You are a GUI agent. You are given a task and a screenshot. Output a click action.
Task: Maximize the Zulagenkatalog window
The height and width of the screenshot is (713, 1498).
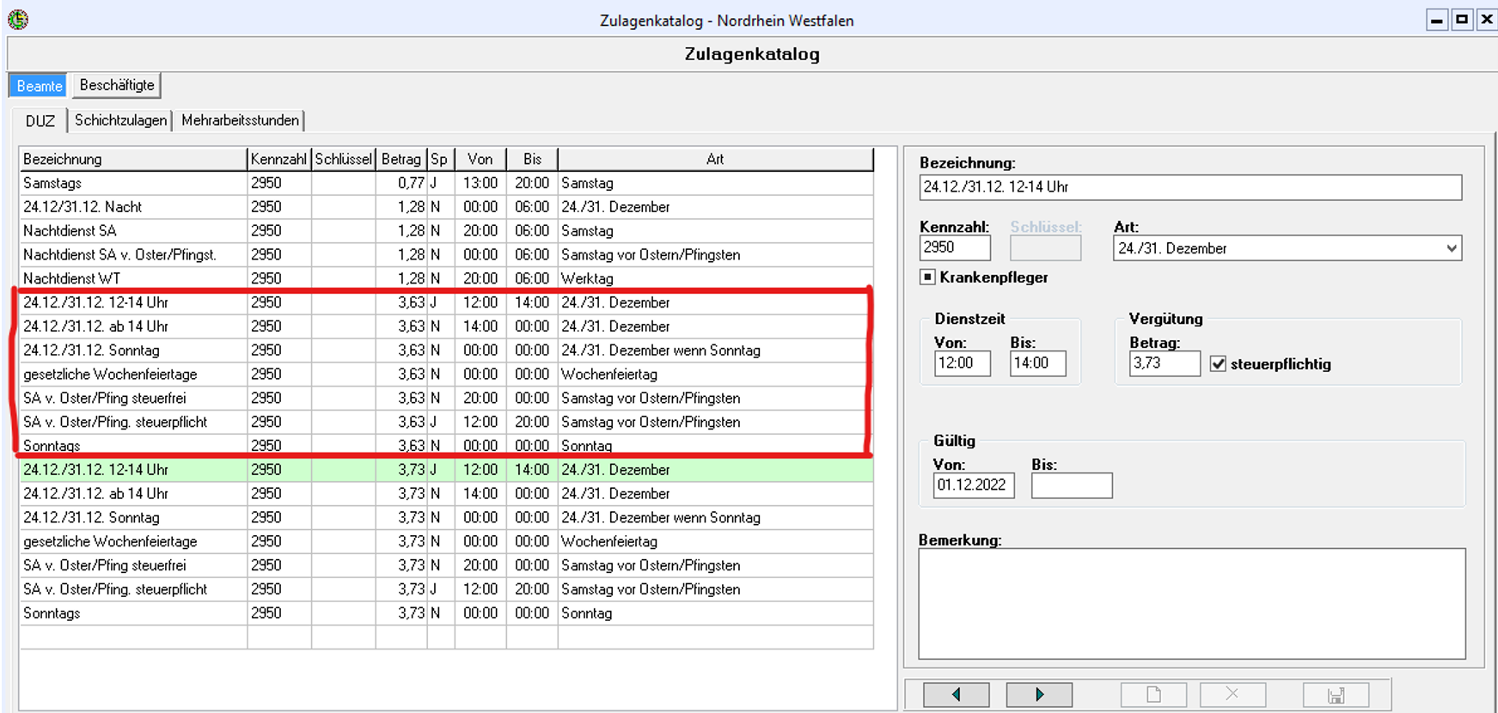click(x=1462, y=20)
